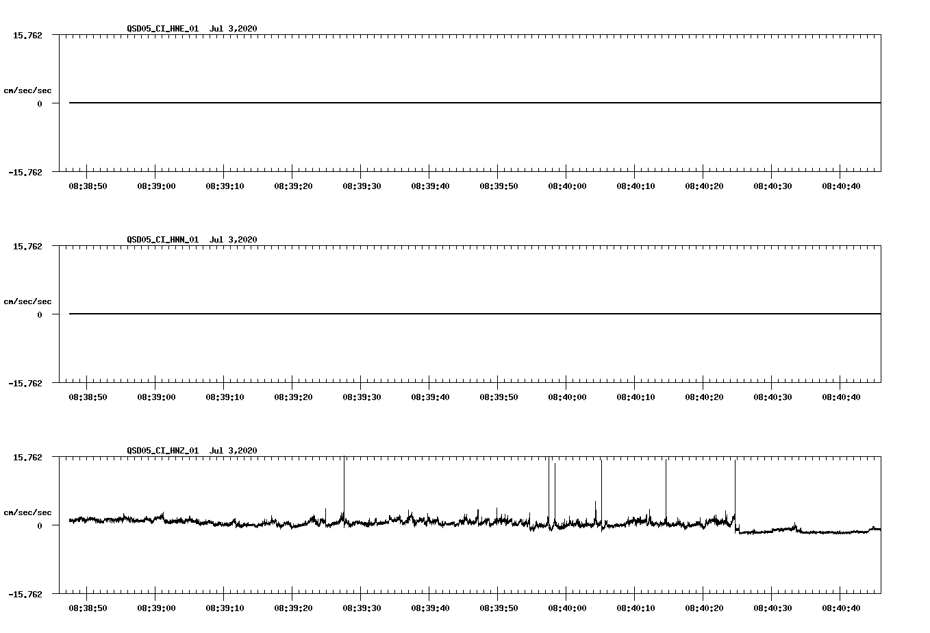Click 08:38:50 label under HNE plot
Image resolution: width=930 pixels, height=633 pixels.
click(x=88, y=186)
